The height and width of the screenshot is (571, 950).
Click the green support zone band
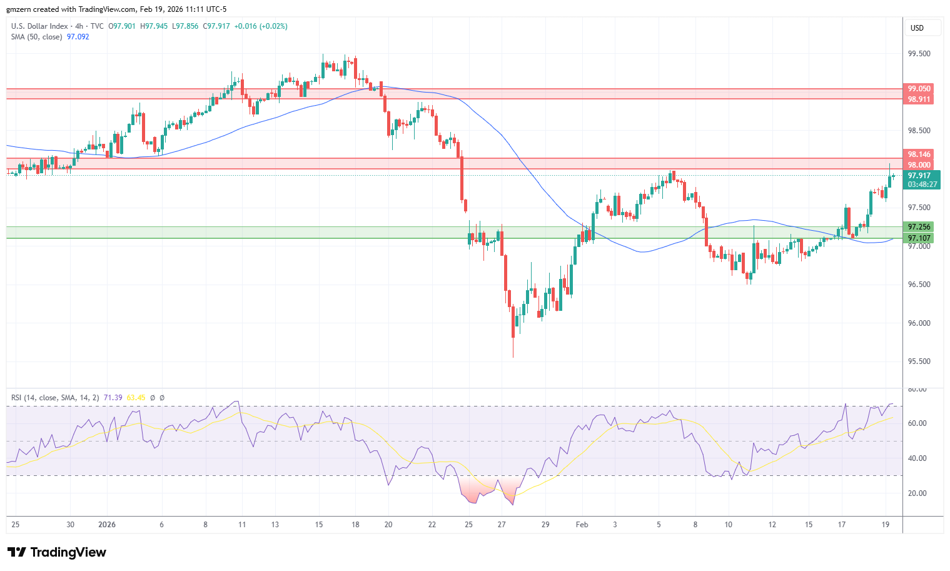tap(454, 233)
